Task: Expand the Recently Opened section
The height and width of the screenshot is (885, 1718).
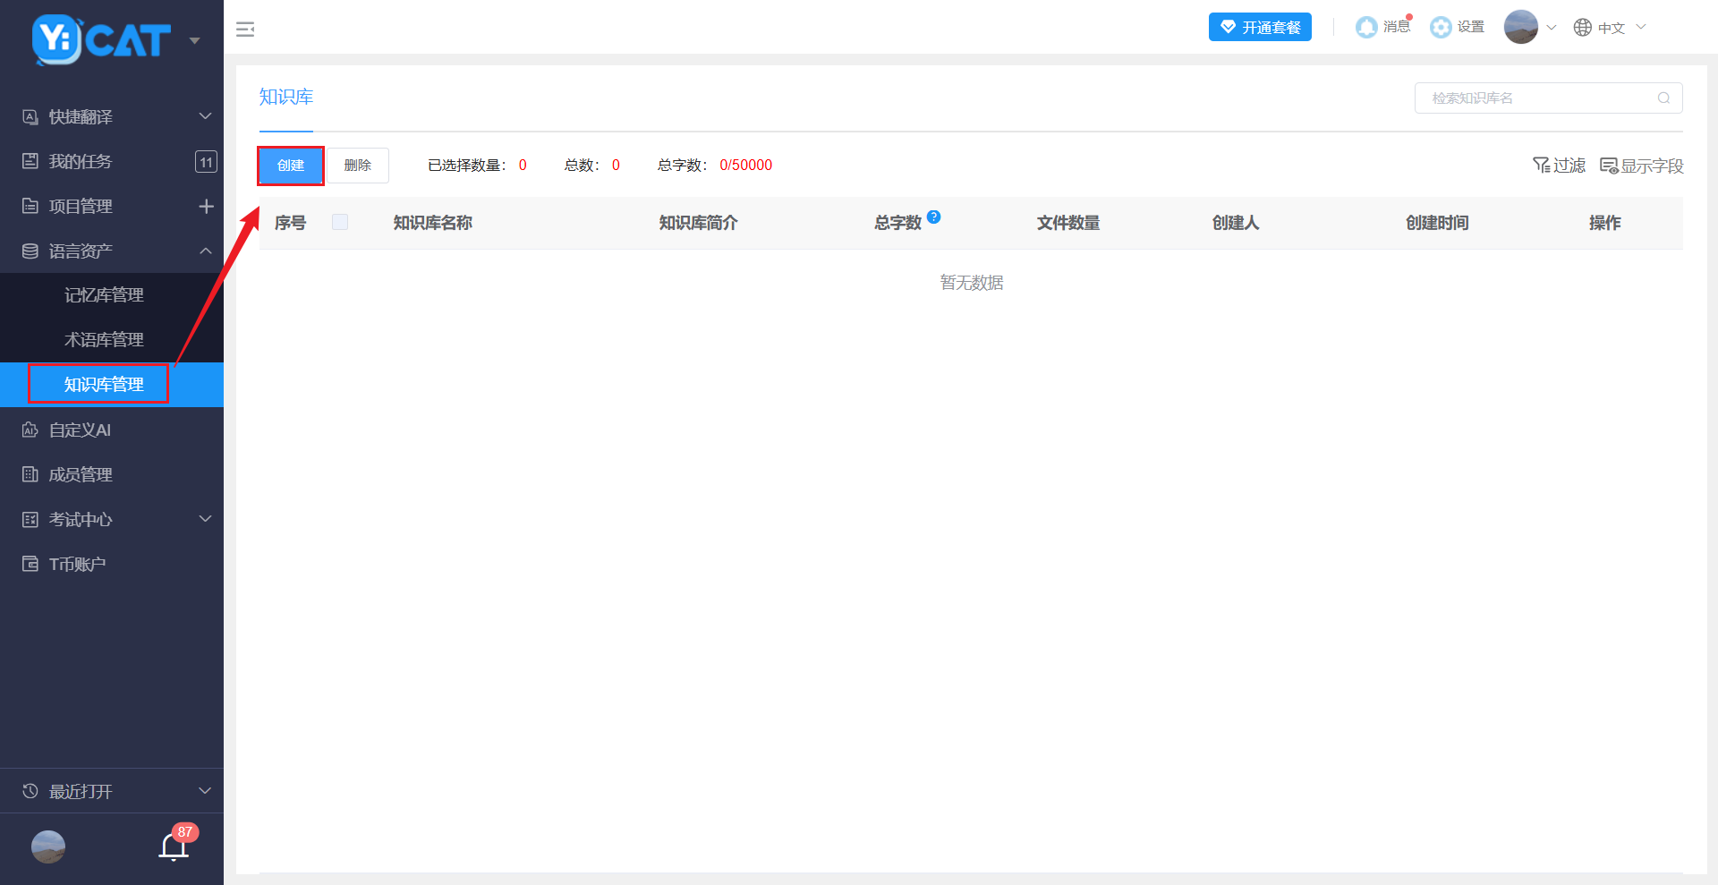Action: 205,791
